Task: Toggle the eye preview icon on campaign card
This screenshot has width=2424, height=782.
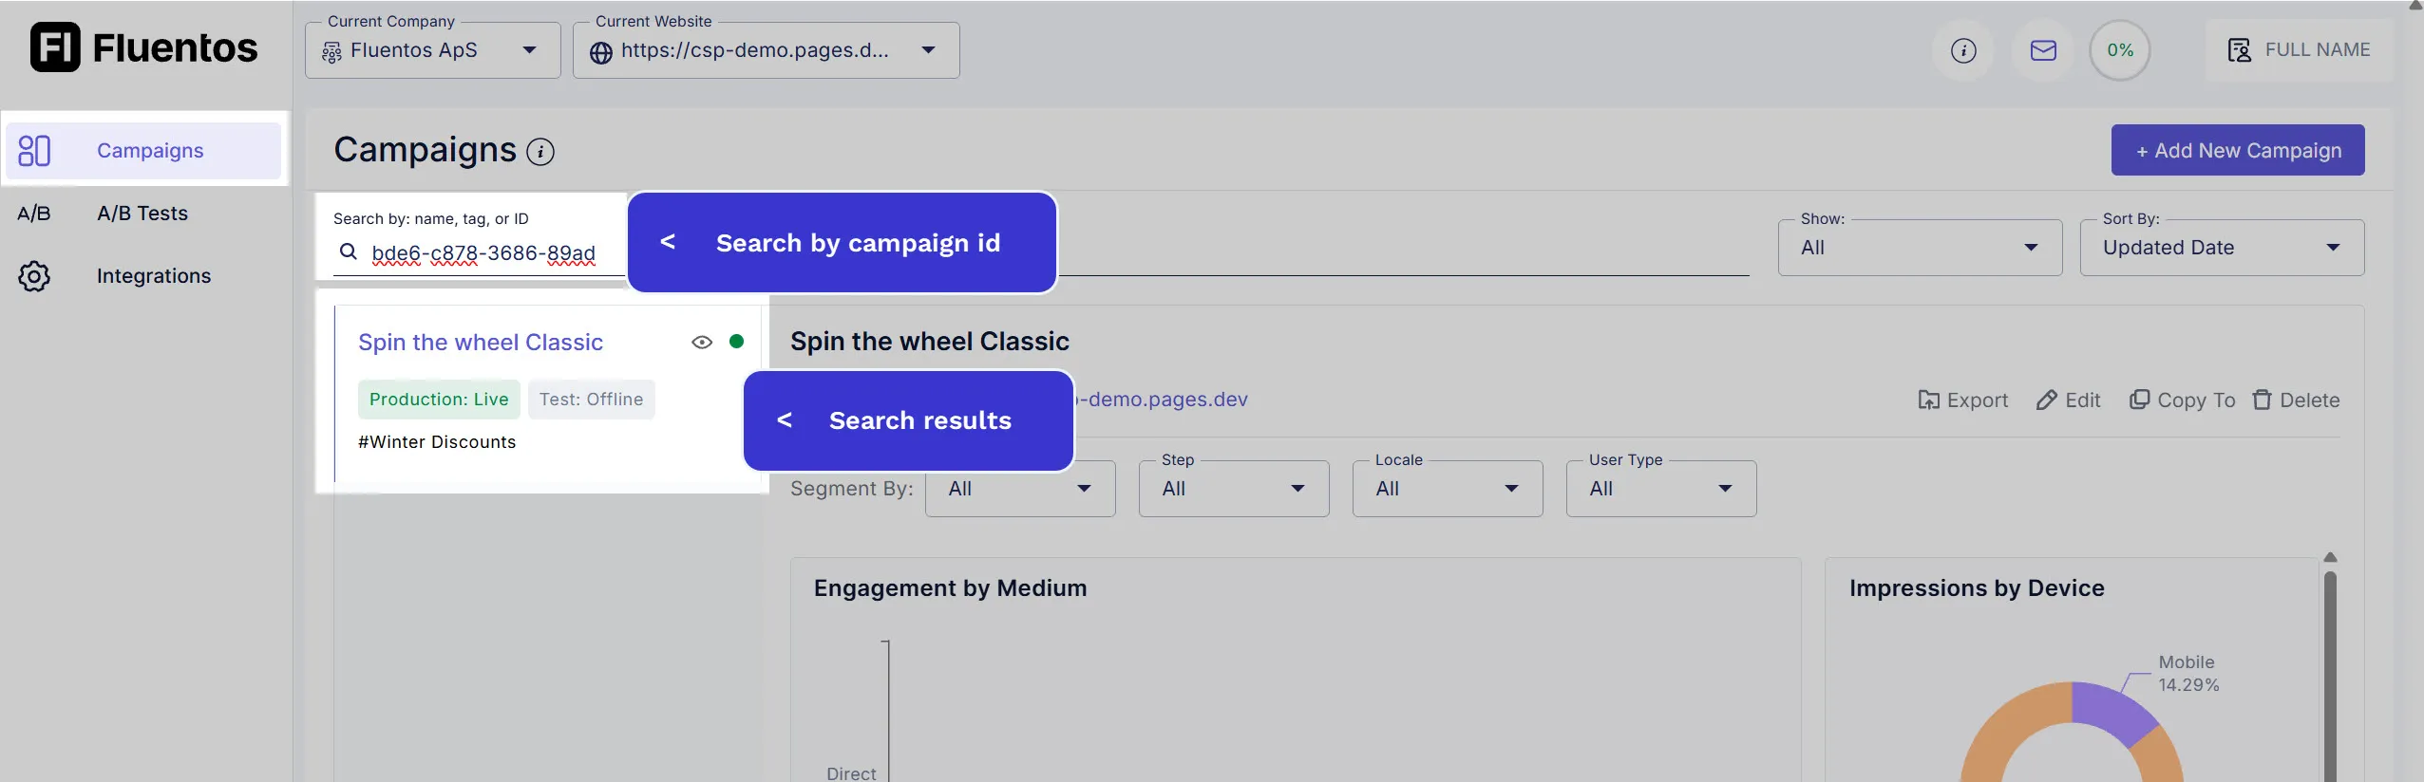Action: pyautogui.click(x=702, y=343)
